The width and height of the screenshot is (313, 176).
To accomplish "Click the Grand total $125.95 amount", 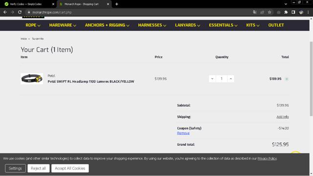I will [280, 144].
